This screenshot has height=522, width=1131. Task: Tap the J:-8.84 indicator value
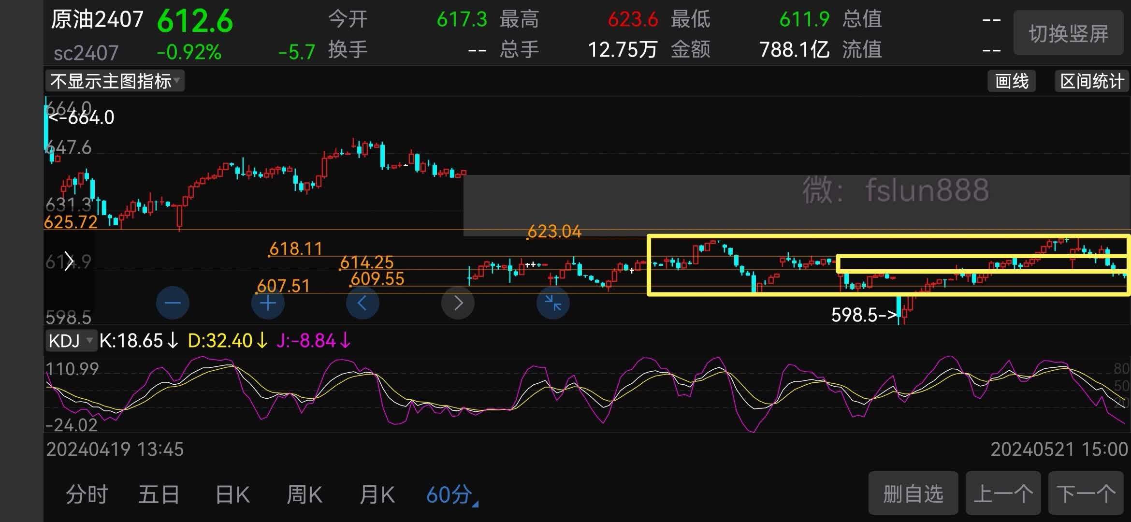coord(314,341)
